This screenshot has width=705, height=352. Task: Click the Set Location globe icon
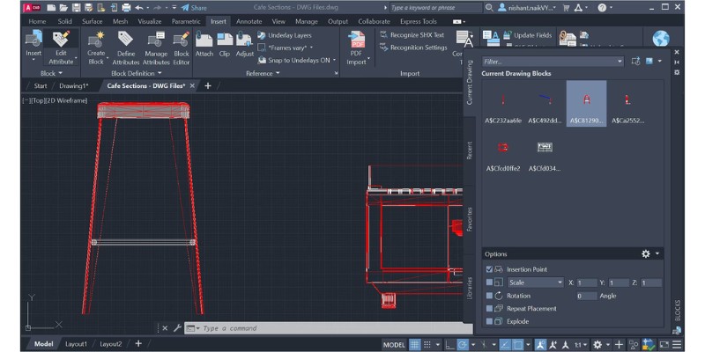661,39
